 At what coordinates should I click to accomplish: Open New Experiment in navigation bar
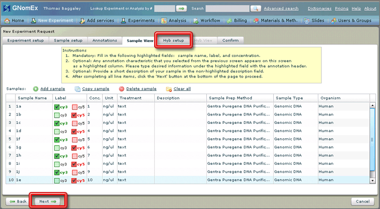52,21
